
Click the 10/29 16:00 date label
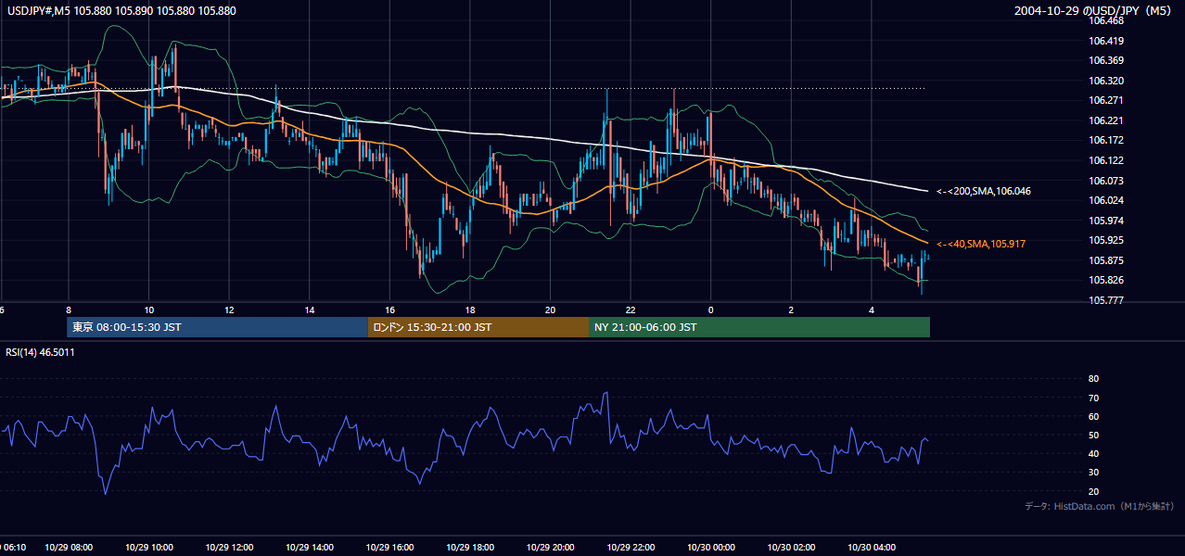[391, 547]
